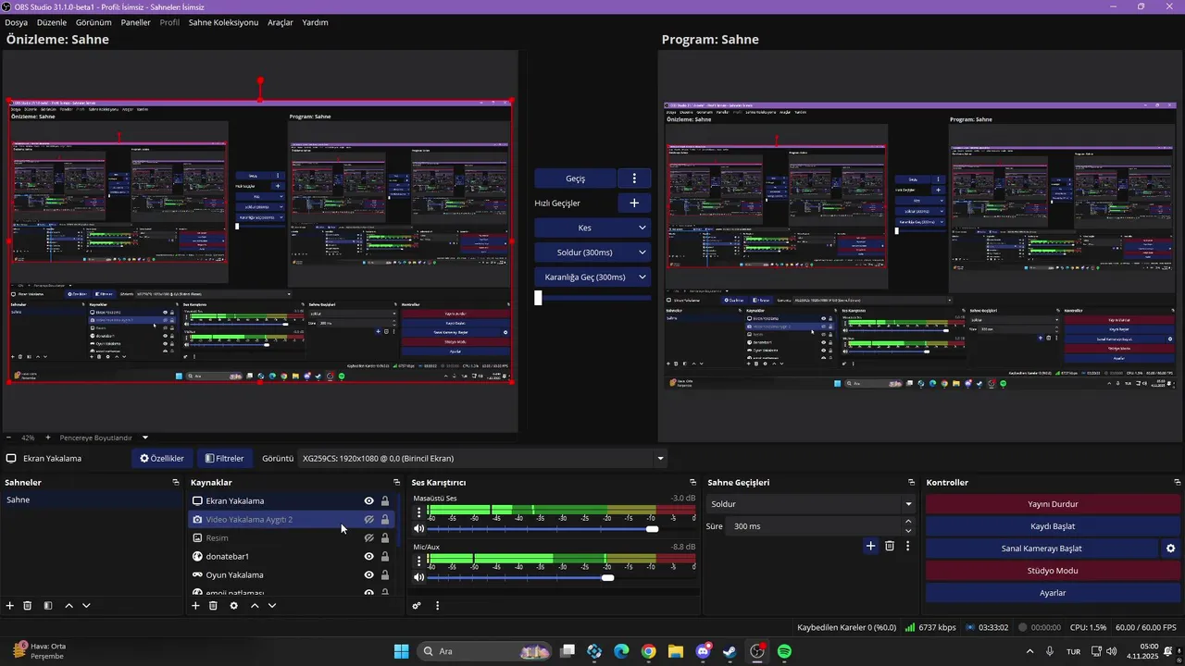Screen dimensions: 1185x666
Task: Remove selected source with Kaynaklar trash icon
Action: 213,605
